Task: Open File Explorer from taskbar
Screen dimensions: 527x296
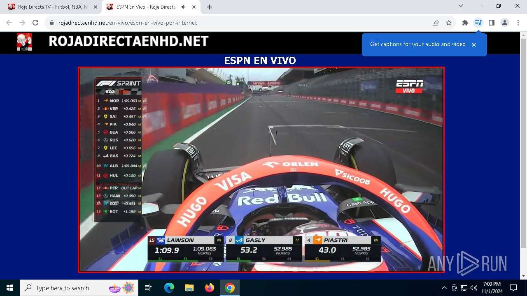Action: pyautogui.click(x=189, y=288)
